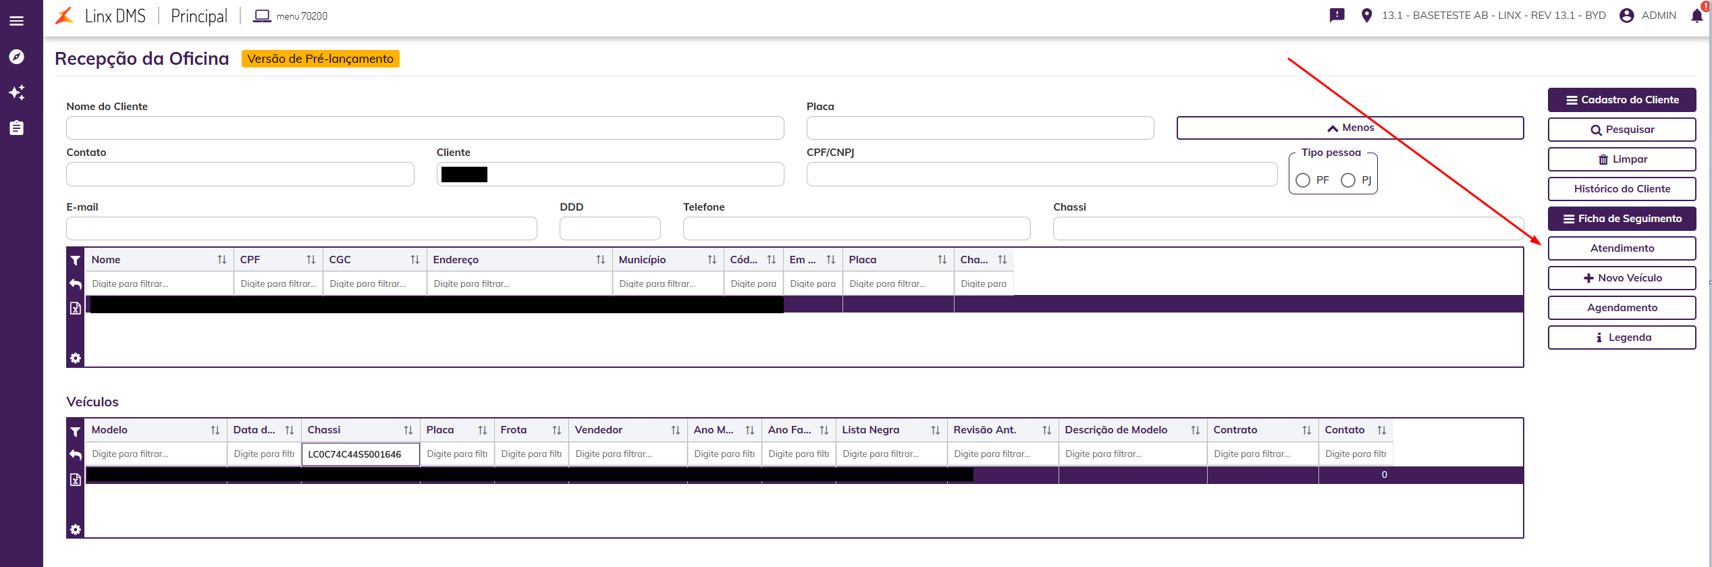Show the Legenda info
This screenshot has width=1712, height=567.
tap(1622, 337)
